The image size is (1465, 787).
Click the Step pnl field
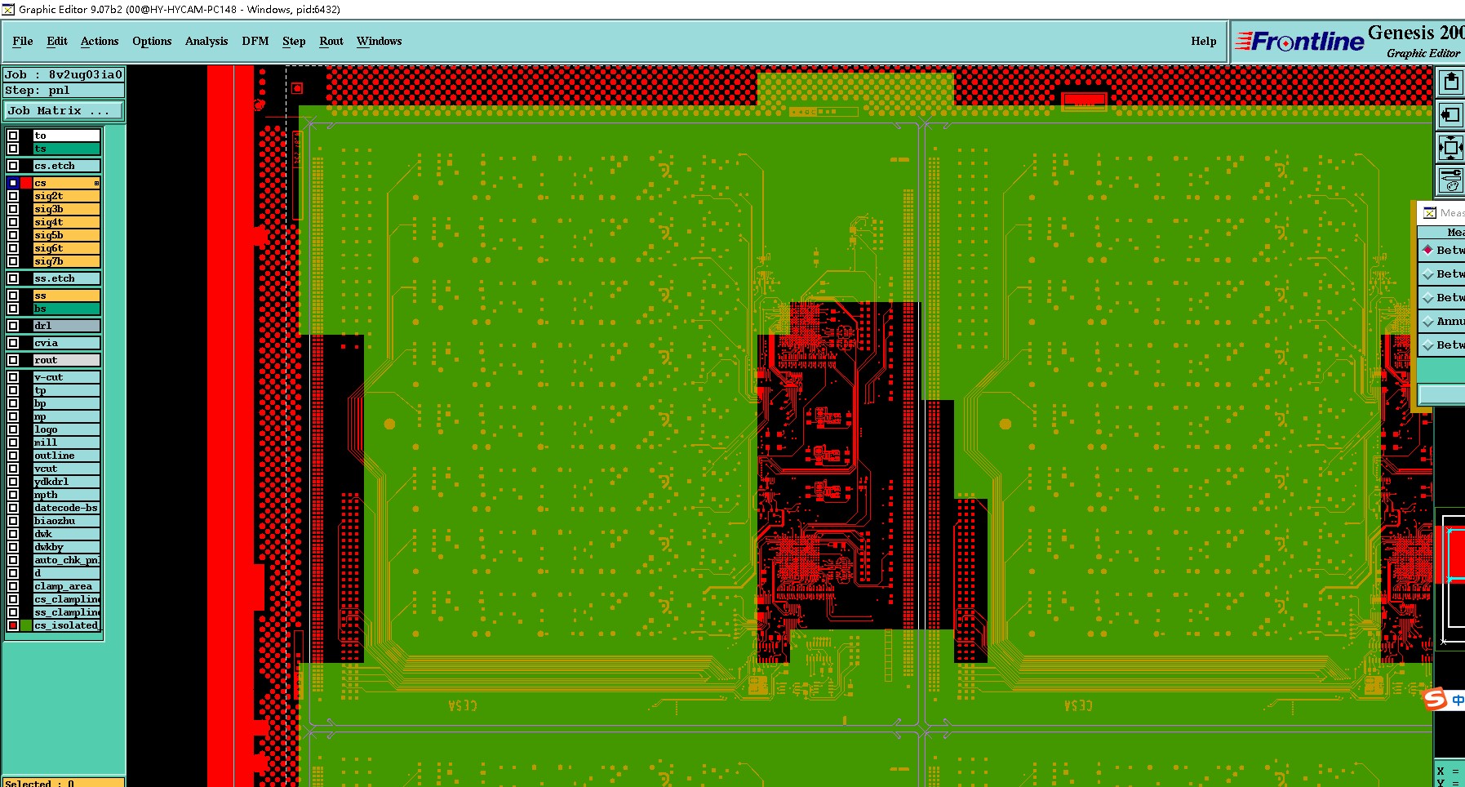tap(64, 90)
